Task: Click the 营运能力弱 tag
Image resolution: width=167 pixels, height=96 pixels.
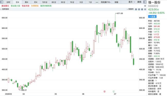Action: pyautogui.click(x=15, y=6)
